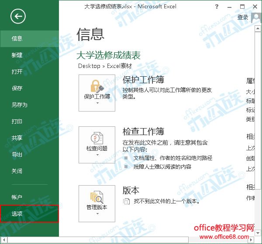Select the 另存为 menu item
The width and height of the screenshot is (262, 244).
[29, 105]
